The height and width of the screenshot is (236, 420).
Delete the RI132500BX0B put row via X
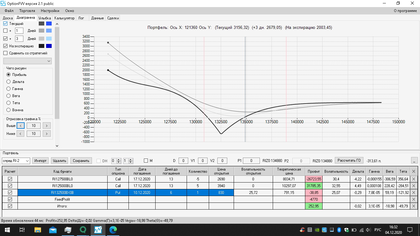point(414,192)
